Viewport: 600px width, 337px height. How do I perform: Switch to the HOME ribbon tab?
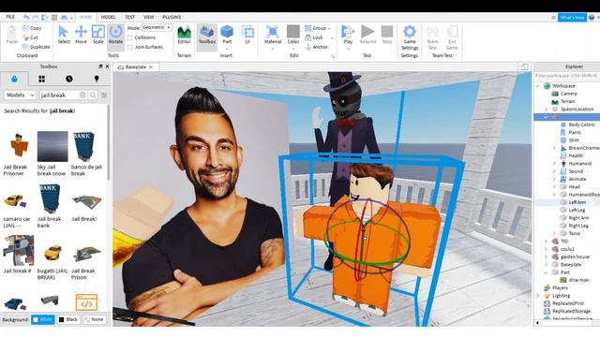85,17
